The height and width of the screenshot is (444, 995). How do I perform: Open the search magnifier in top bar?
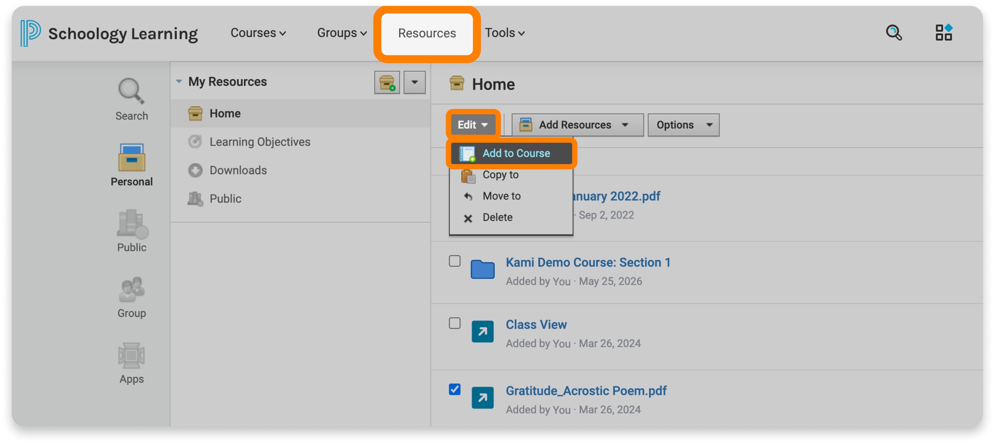point(893,33)
